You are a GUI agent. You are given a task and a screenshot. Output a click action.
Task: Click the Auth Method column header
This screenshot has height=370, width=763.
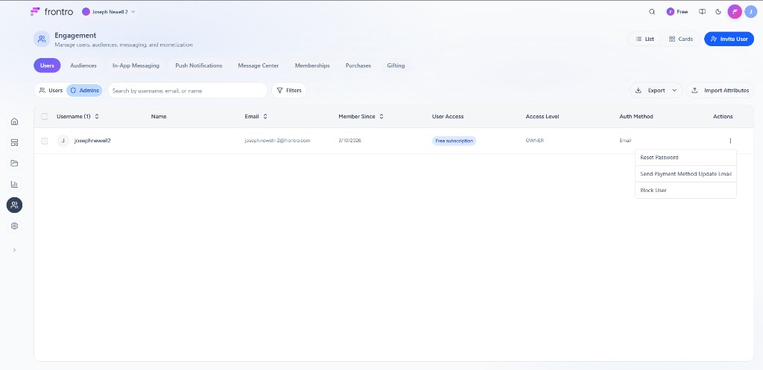point(636,117)
